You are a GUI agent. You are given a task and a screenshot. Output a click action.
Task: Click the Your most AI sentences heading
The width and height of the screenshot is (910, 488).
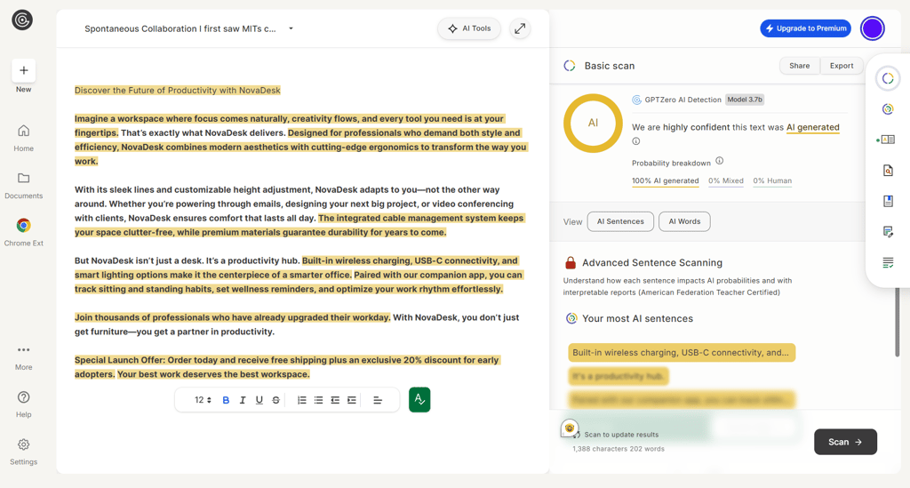point(637,318)
